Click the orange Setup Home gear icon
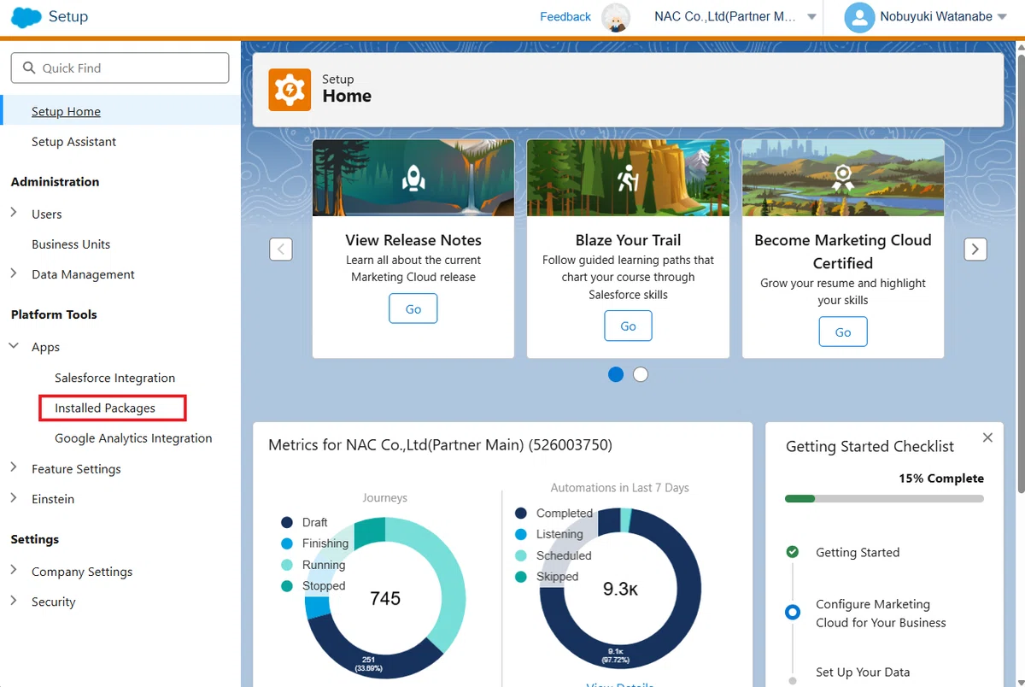The width and height of the screenshot is (1025, 687). 290,90
